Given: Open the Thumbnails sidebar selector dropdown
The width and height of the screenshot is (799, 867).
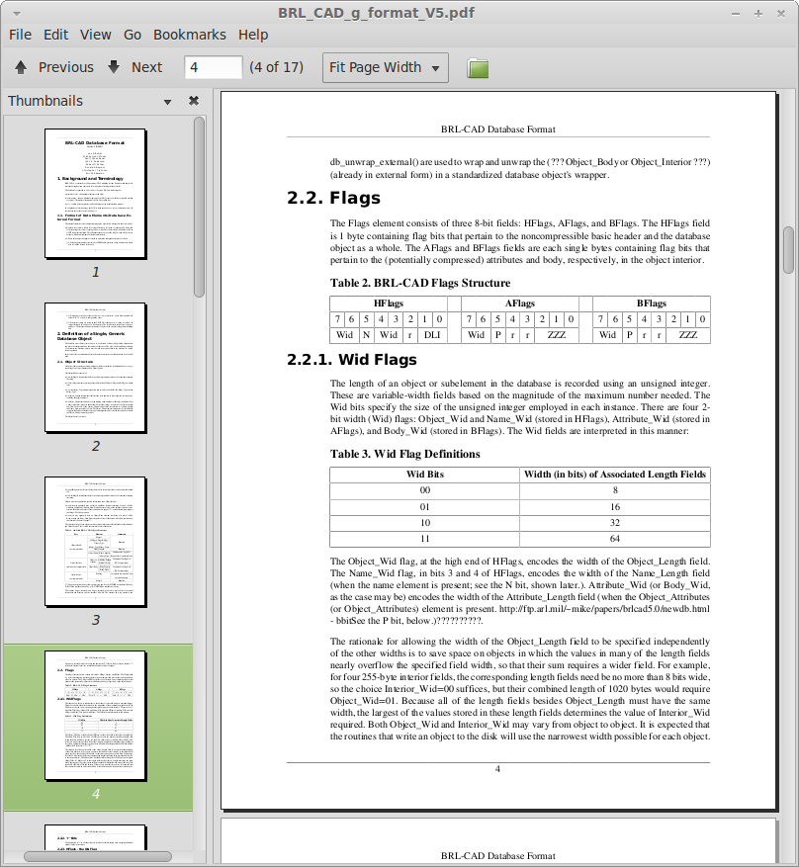Looking at the screenshot, I should pos(168,102).
